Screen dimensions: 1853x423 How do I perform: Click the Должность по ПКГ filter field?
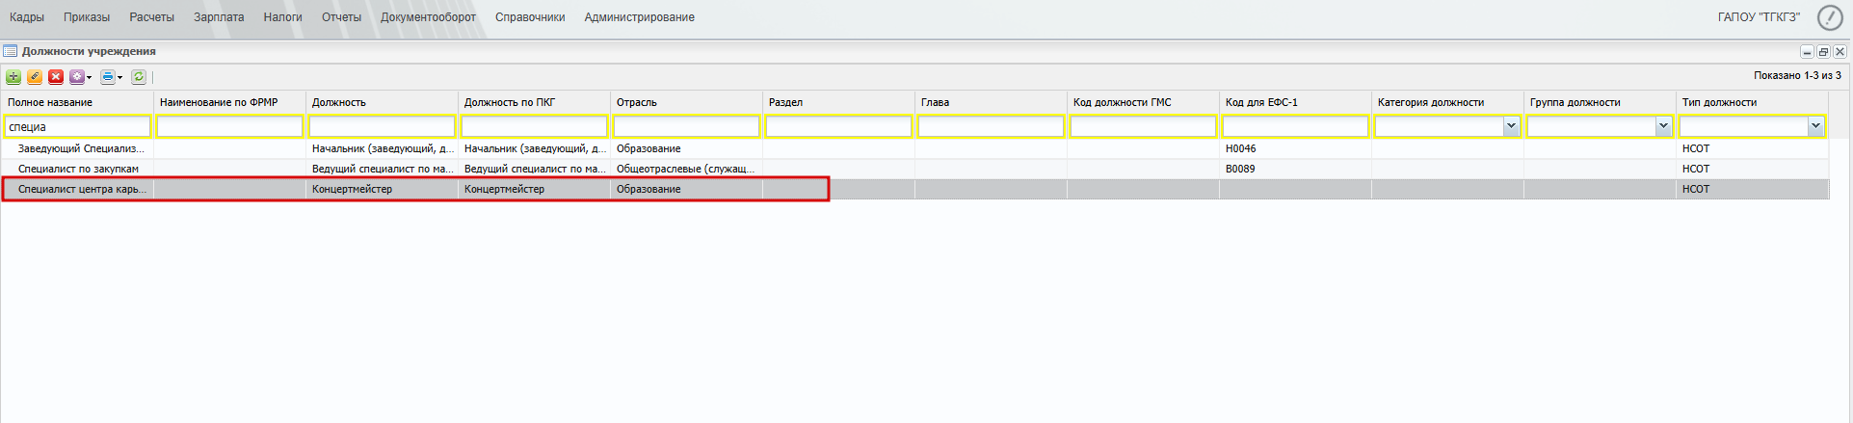(x=534, y=126)
